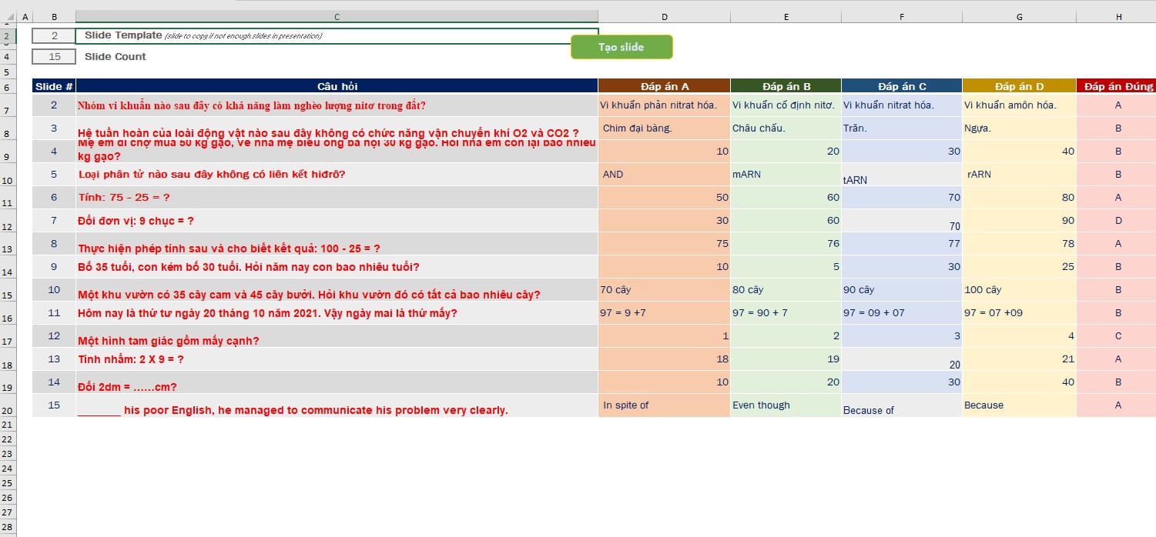Select question about 35 cây cam và 45 cây bưởi
This screenshot has width=1156, height=537.
coord(337,290)
